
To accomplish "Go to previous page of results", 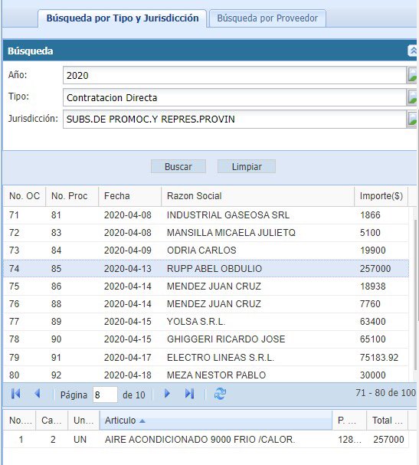I will pyautogui.click(x=38, y=394).
